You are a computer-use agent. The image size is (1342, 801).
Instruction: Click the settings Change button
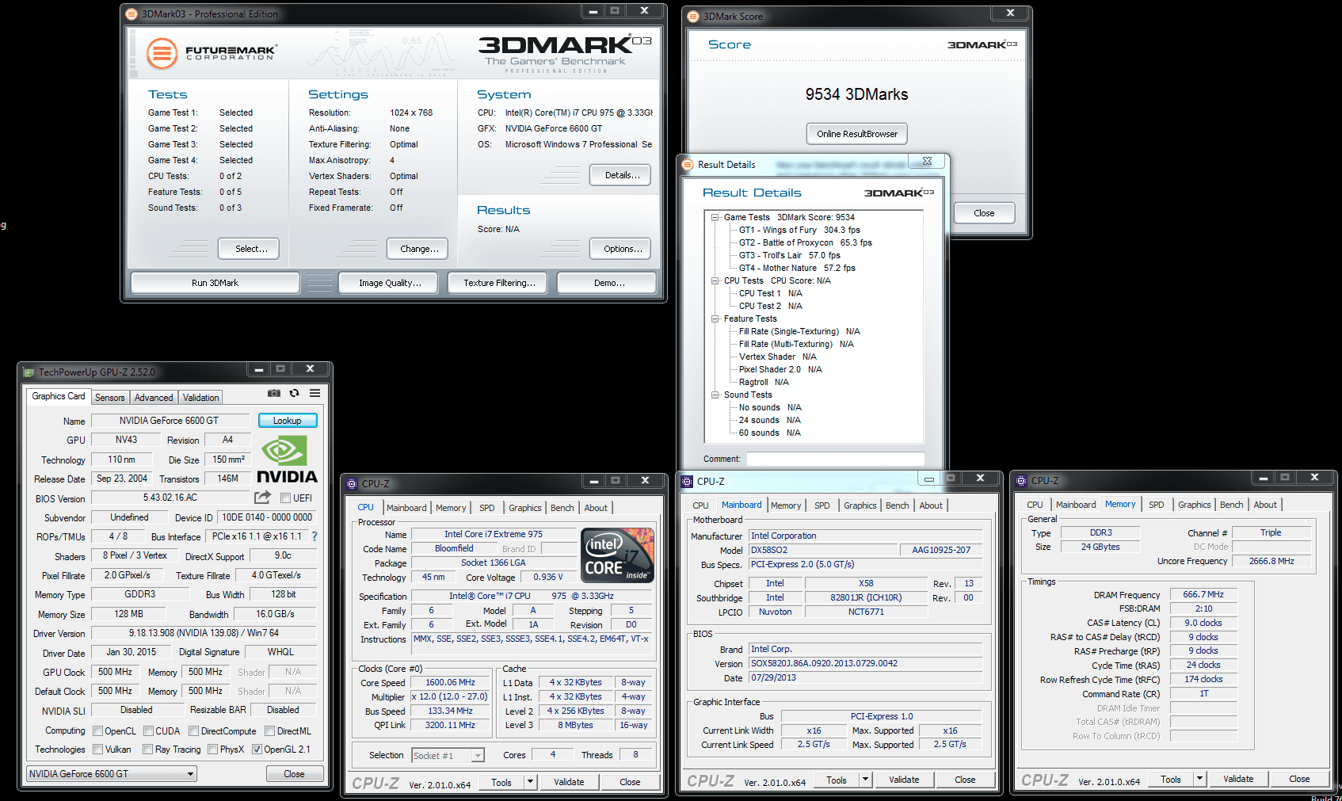point(418,249)
